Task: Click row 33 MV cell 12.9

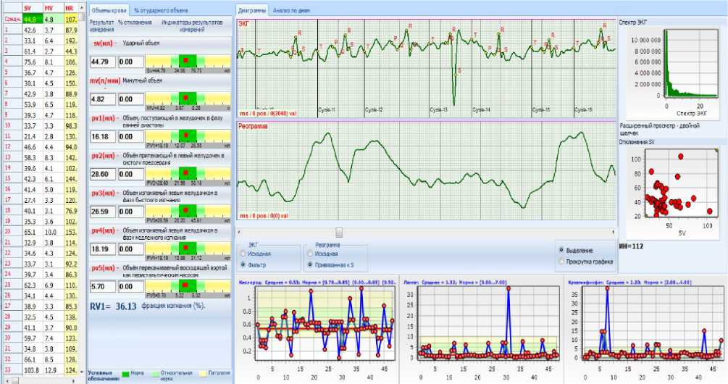Action: point(53,370)
